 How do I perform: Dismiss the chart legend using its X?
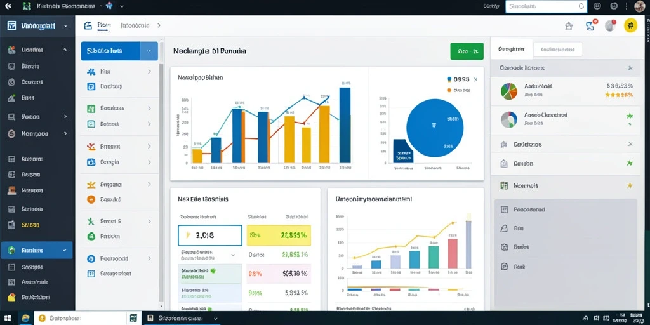tap(475, 79)
